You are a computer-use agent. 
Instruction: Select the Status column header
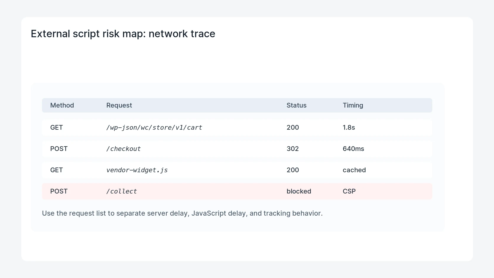tap(296, 105)
